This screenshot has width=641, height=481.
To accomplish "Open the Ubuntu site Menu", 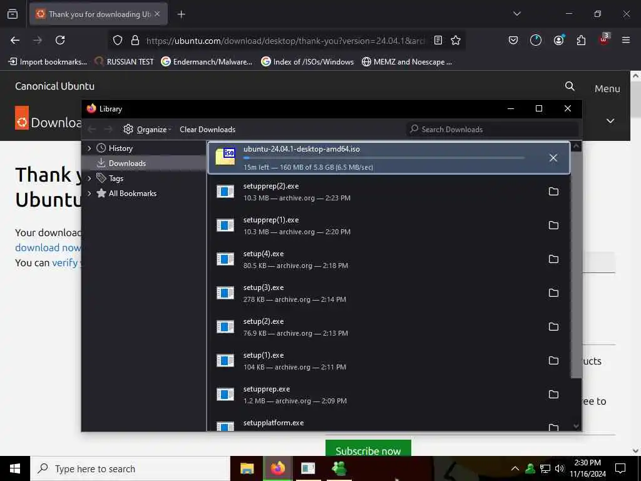I will pyautogui.click(x=607, y=89).
